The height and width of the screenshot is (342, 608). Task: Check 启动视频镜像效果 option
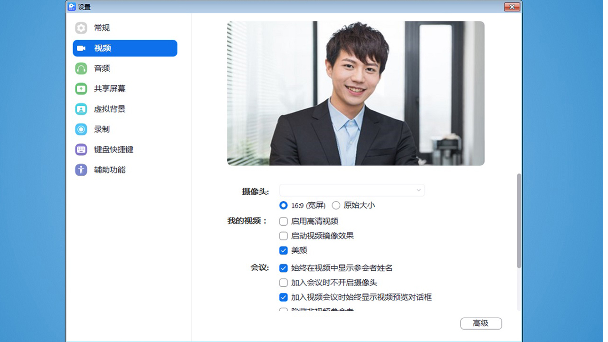pos(283,236)
